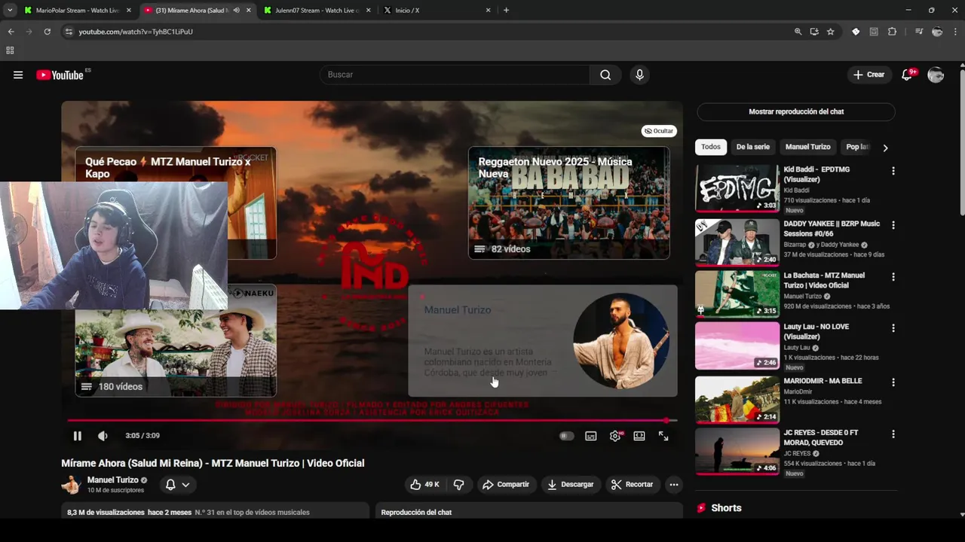This screenshot has width=965, height=542.
Task: Open DADDY YANKEE BZRP video options menu
Action: [893, 225]
